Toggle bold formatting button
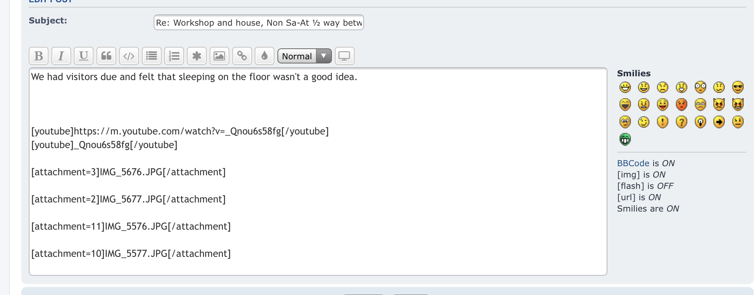Image resolution: width=755 pixels, height=295 pixels. [x=39, y=56]
